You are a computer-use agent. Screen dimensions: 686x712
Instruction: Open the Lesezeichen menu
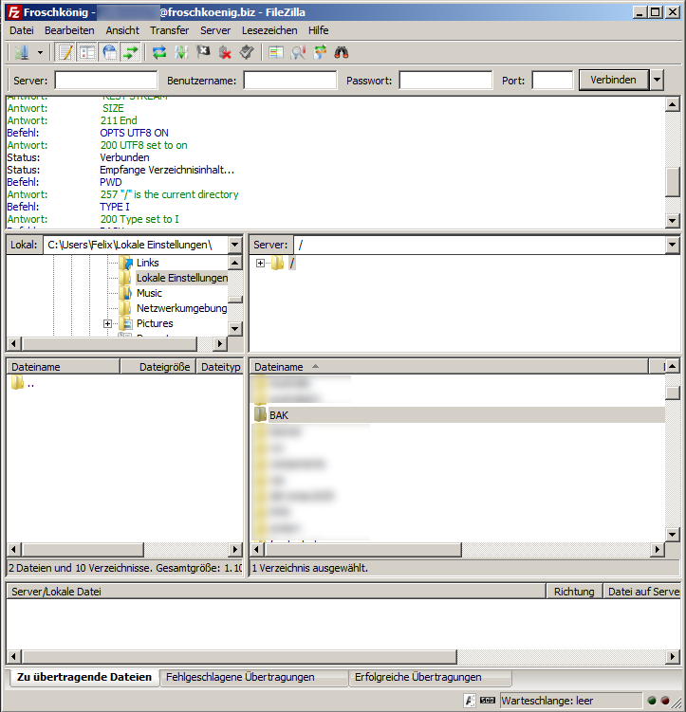[x=269, y=30]
